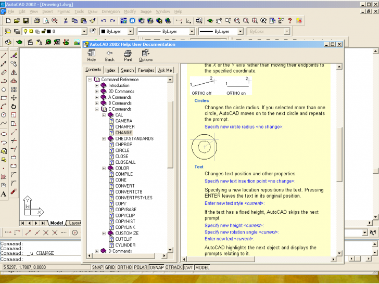
Task: Expand the CHECKSTANDARDS topic node
Action: point(104,138)
